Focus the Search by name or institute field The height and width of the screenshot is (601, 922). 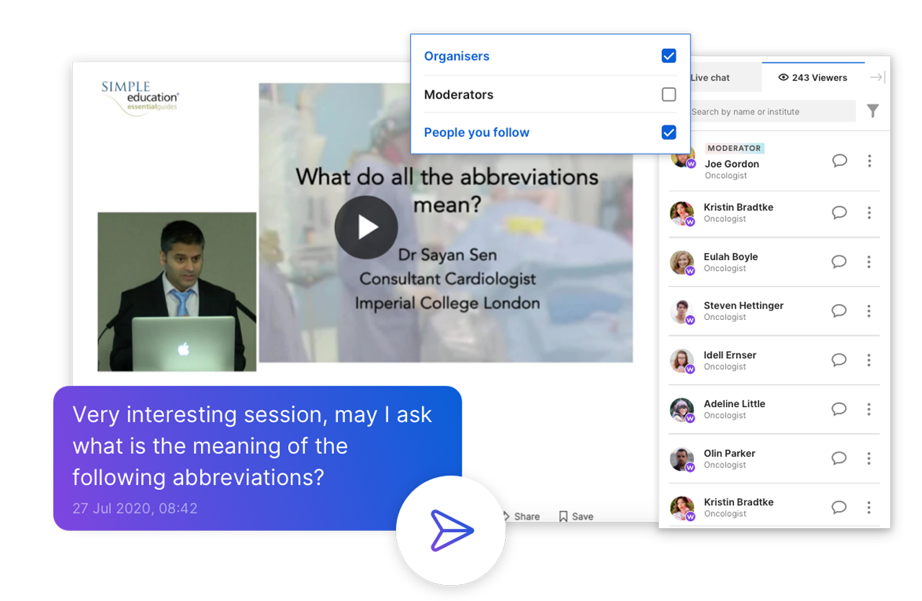coord(771,112)
